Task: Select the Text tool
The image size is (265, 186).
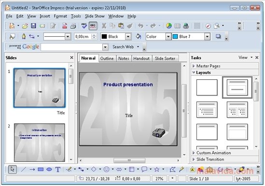Action: pos(58,169)
